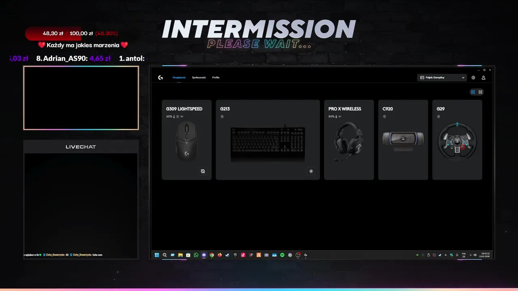Switch to list view layout
Viewport: 518px width, 291px height.
480,92
